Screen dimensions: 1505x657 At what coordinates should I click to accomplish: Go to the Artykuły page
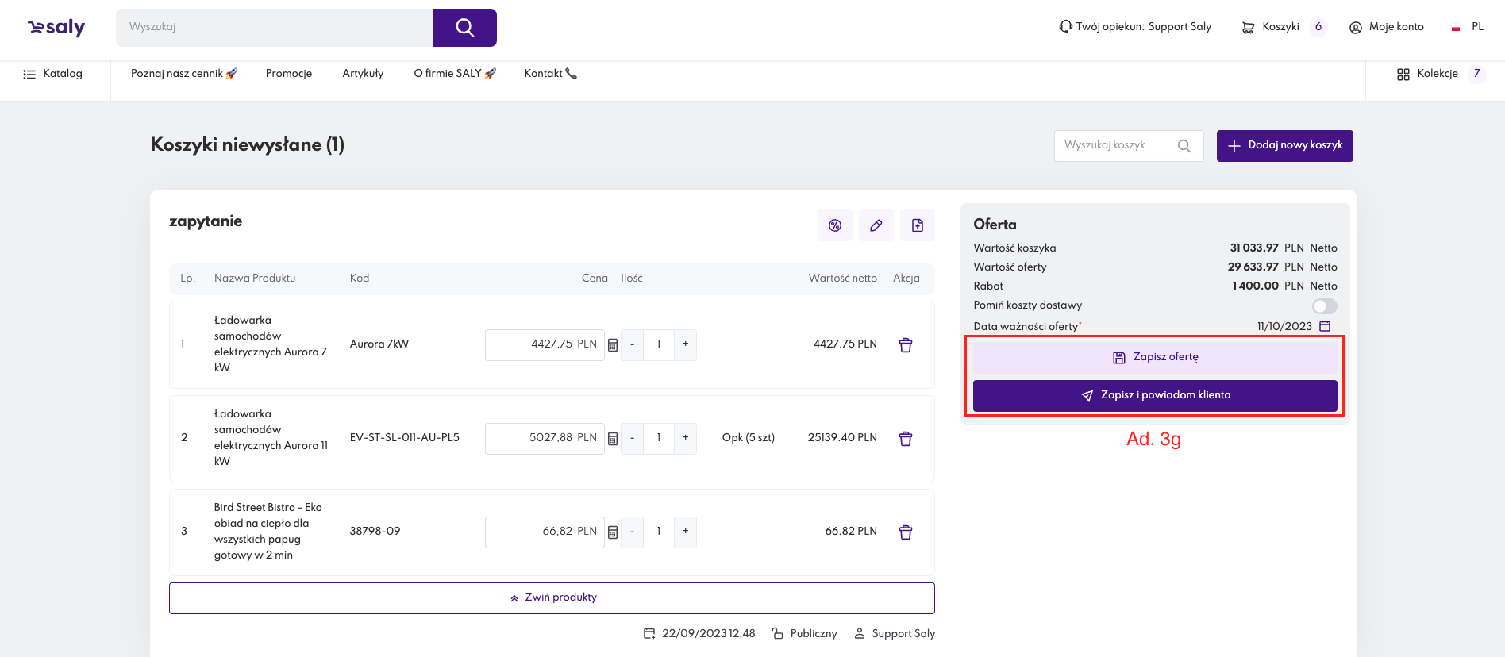[x=363, y=74]
